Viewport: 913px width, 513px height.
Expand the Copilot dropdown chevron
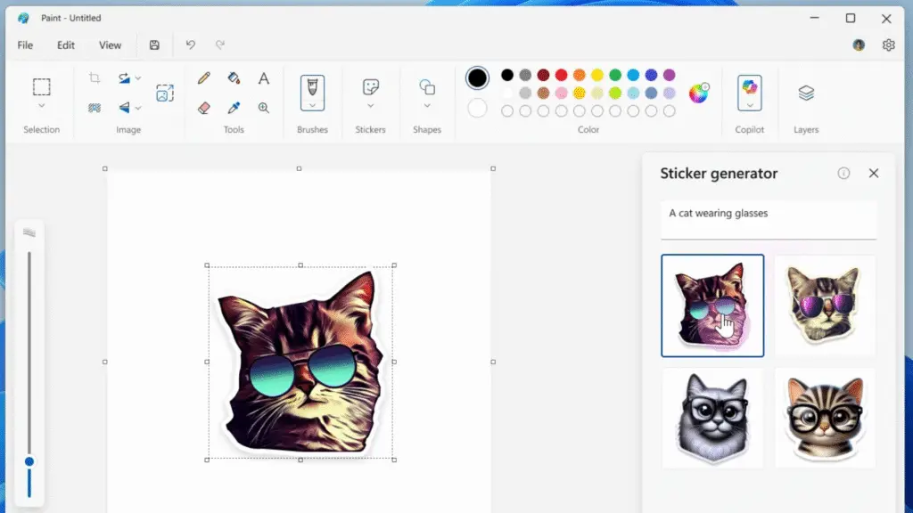click(749, 105)
